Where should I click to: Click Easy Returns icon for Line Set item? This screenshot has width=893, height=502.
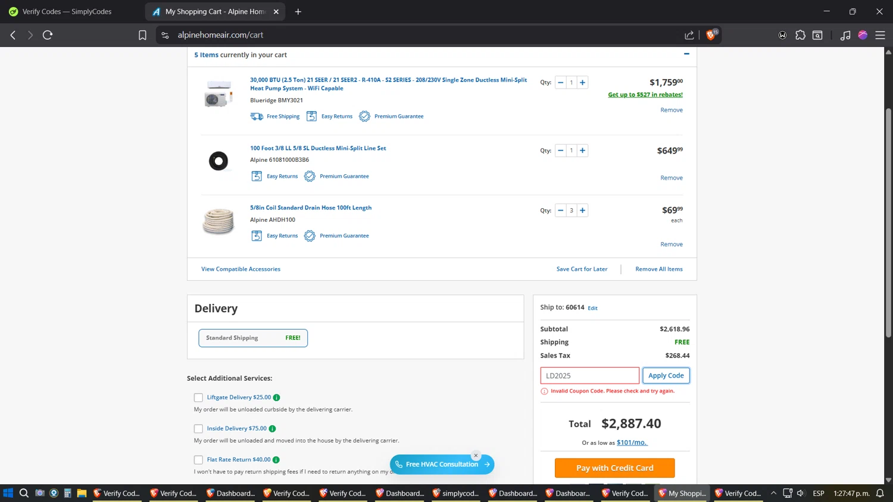coord(257,176)
